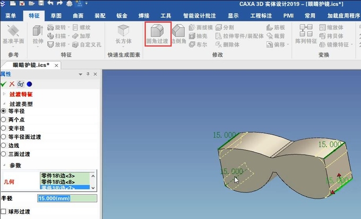The height and width of the screenshot is (219, 361).
Task: Click the 分割 split tool
Action: tap(225, 28)
